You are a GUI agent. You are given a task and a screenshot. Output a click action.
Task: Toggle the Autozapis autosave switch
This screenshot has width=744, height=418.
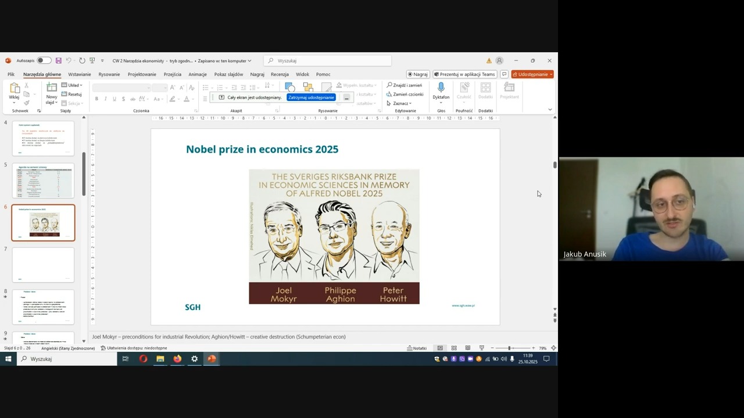click(44, 60)
